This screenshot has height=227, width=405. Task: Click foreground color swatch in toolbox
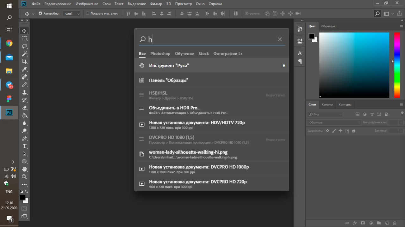pos(22,198)
